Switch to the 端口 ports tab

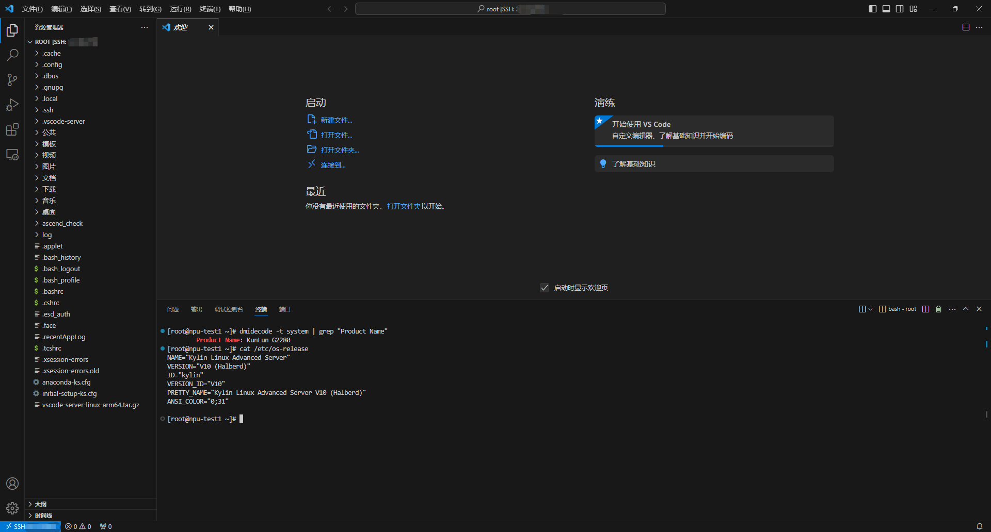(x=285, y=309)
